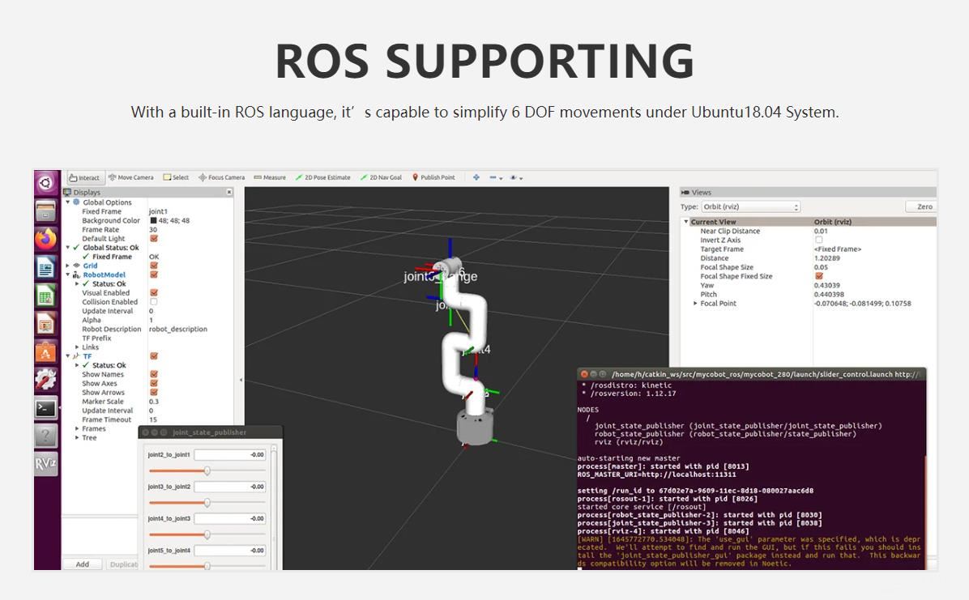Image resolution: width=969 pixels, height=600 pixels.
Task: Open LibreOffice Calc from dock
Action: (x=45, y=296)
